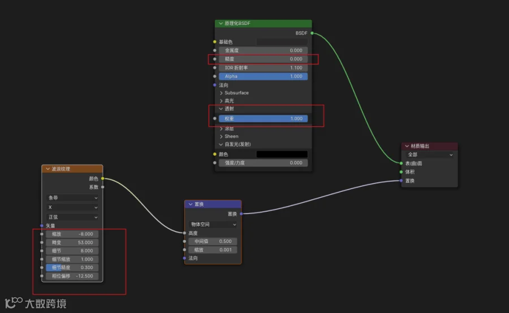The width and height of the screenshot is (509, 313).
Task: Collapse the 原理化BSDF node header chevron
Action: click(221, 23)
